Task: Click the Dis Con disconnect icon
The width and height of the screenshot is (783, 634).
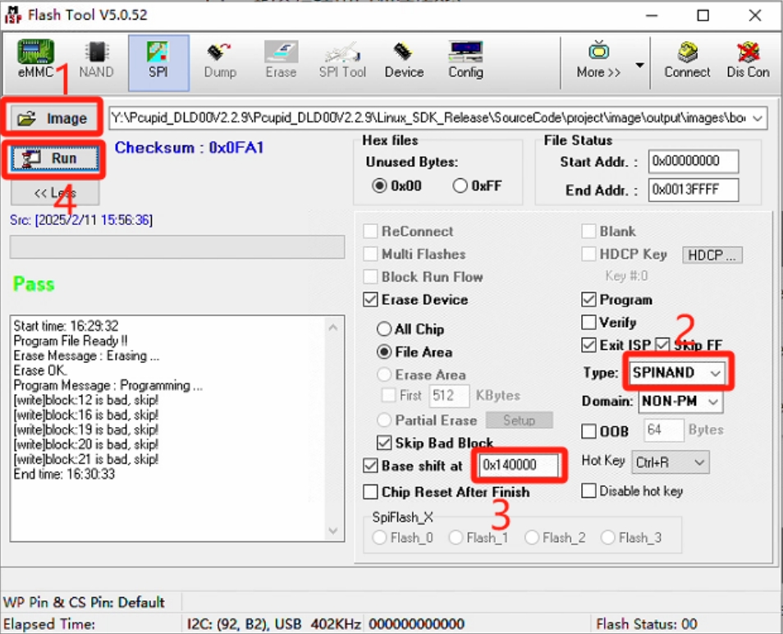Action: click(748, 61)
